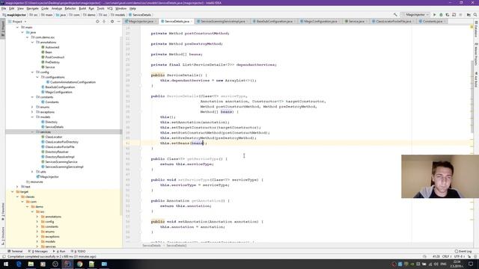Select CustomAnnotationsConfiguration in tree
The width and height of the screenshot is (479, 269).
(x=71, y=82)
